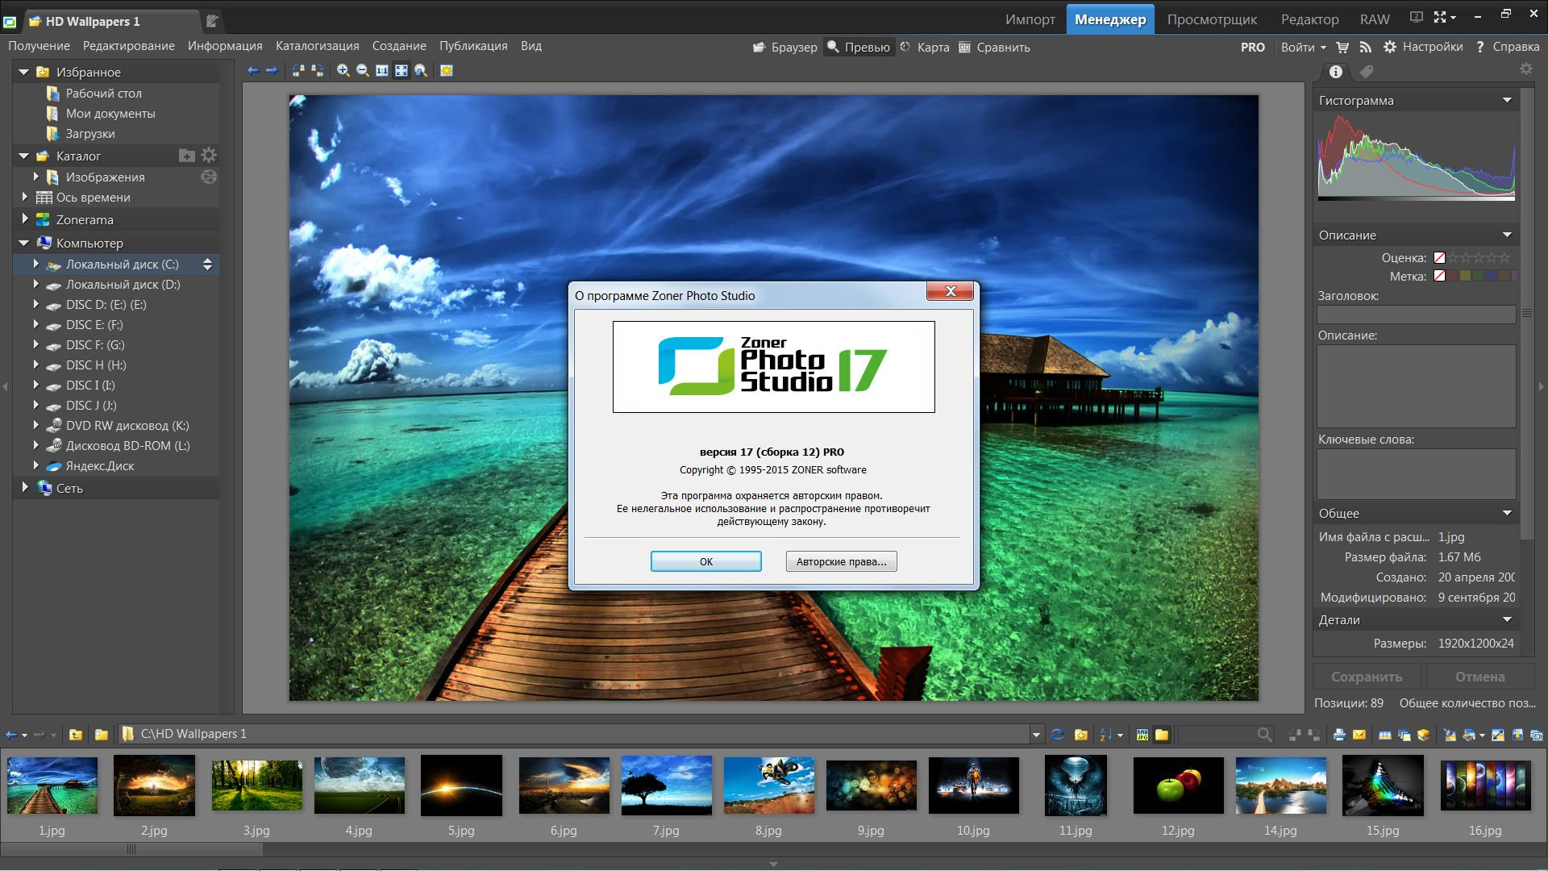The height and width of the screenshot is (871, 1548).
Task: Select the red color label swatch
Action: tap(1453, 276)
